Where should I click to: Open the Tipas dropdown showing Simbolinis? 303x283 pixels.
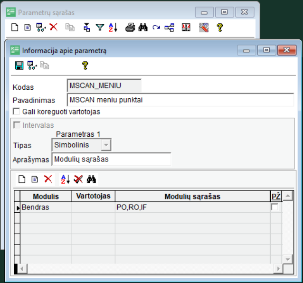pos(106,145)
